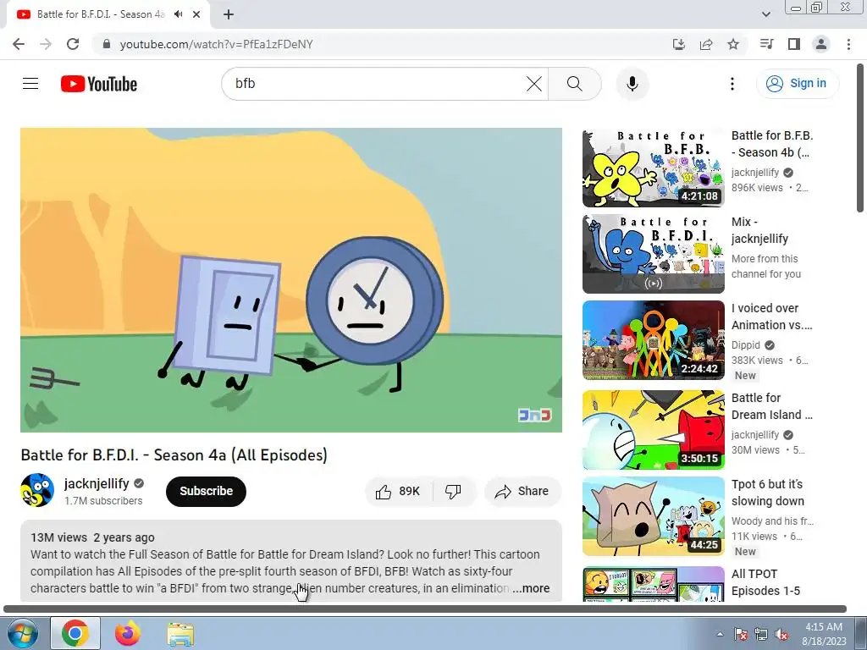Image resolution: width=867 pixels, height=650 pixels.
Task: Click the Mix - jacknjellify title
Action: tap(759, 230)
